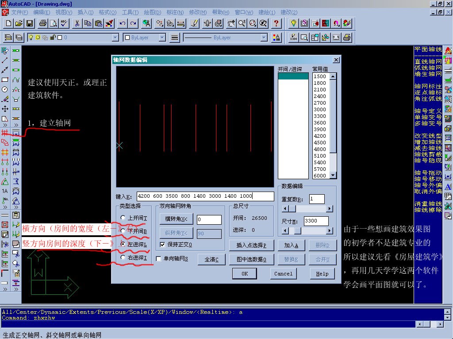Select the Match Properties paintbrush icon
The image size is (453, 339).
[x=109, y=23]
